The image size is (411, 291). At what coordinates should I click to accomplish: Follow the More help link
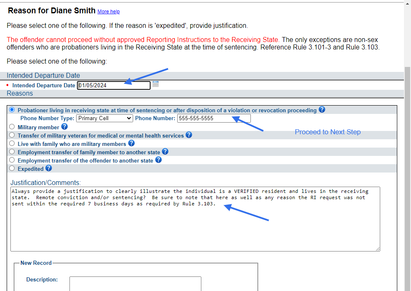coord(109,12)
